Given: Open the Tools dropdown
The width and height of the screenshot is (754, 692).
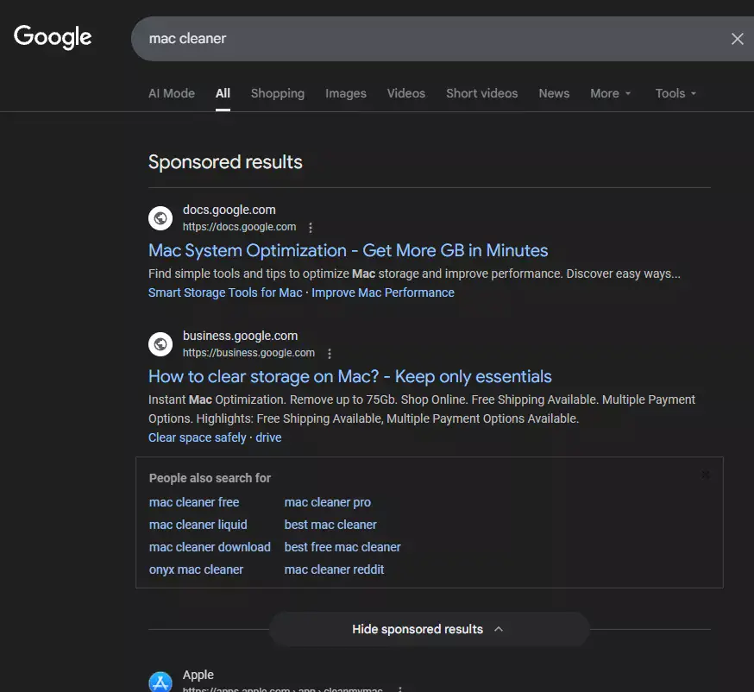Looking at the screenshot, I should click(675, 93).
